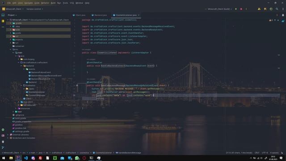Viewport: 286px width, 161px height.
Task: Collapse the backend package node
Action: point(21,66)
